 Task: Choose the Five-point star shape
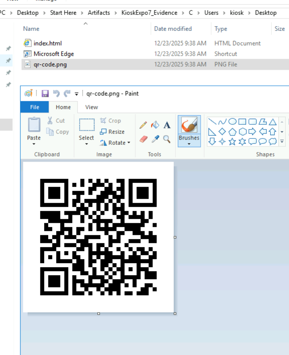232,142
